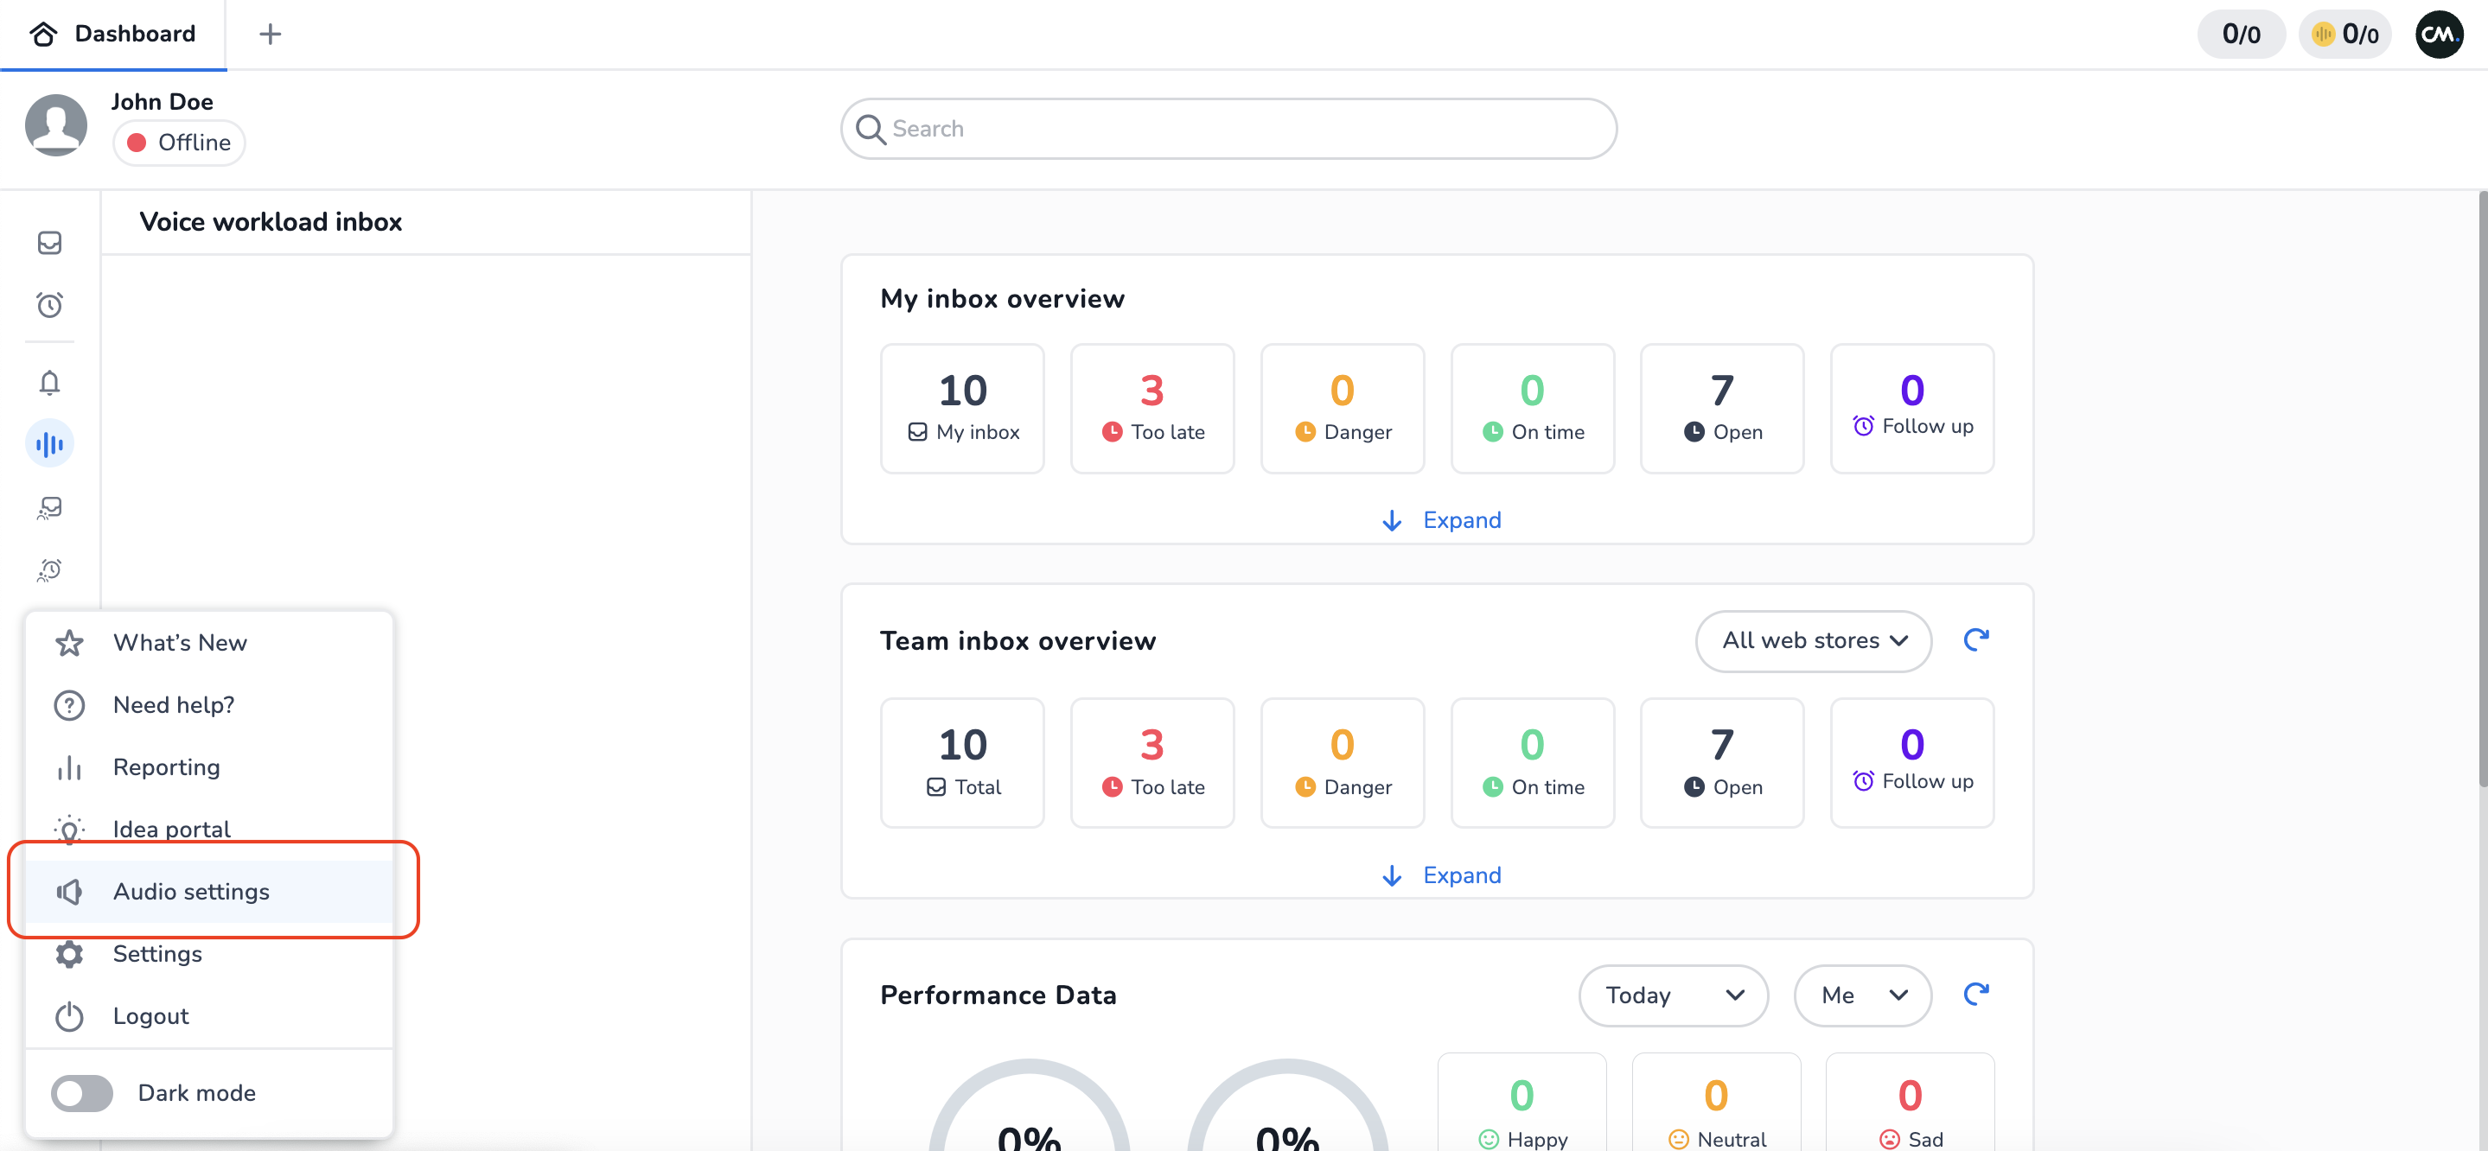Toggle the Offline status pill
This screenshot has height=1151, width=2488.
180,143
